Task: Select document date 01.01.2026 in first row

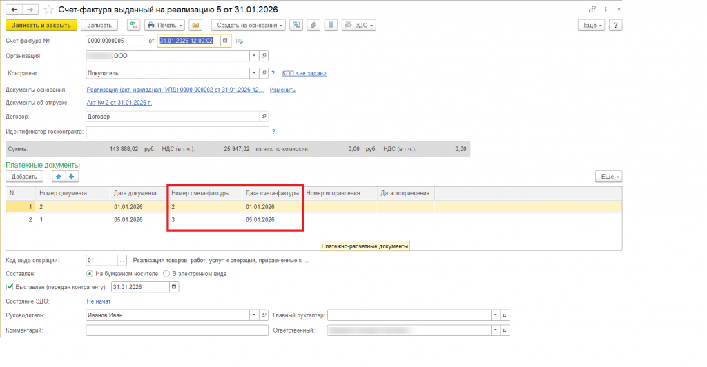Action: 139,207
